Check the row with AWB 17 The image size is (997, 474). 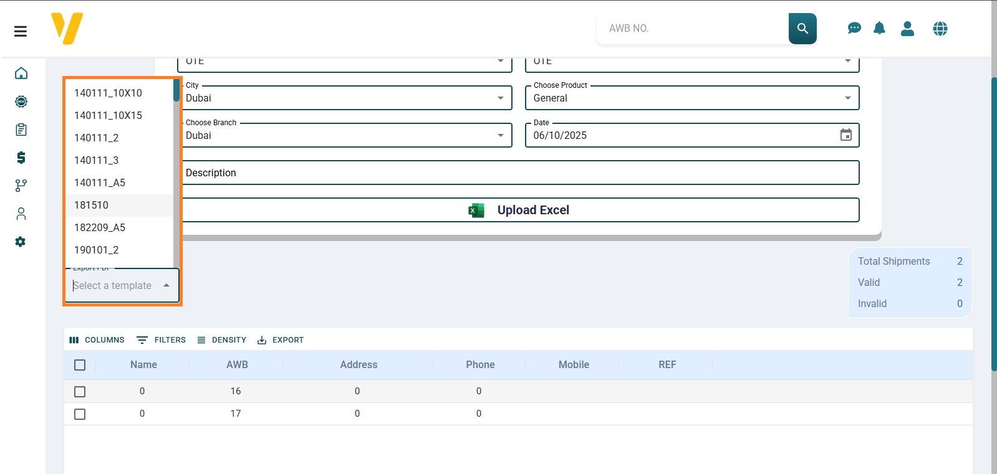point(80,414)
